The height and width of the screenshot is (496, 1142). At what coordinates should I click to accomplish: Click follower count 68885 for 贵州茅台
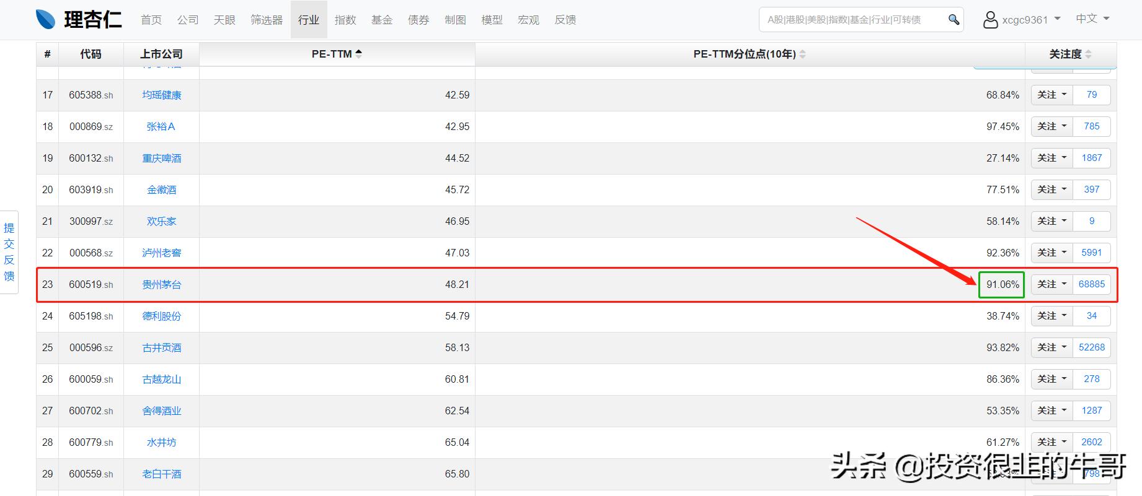pyautogui.click(x=1092, y=284)
